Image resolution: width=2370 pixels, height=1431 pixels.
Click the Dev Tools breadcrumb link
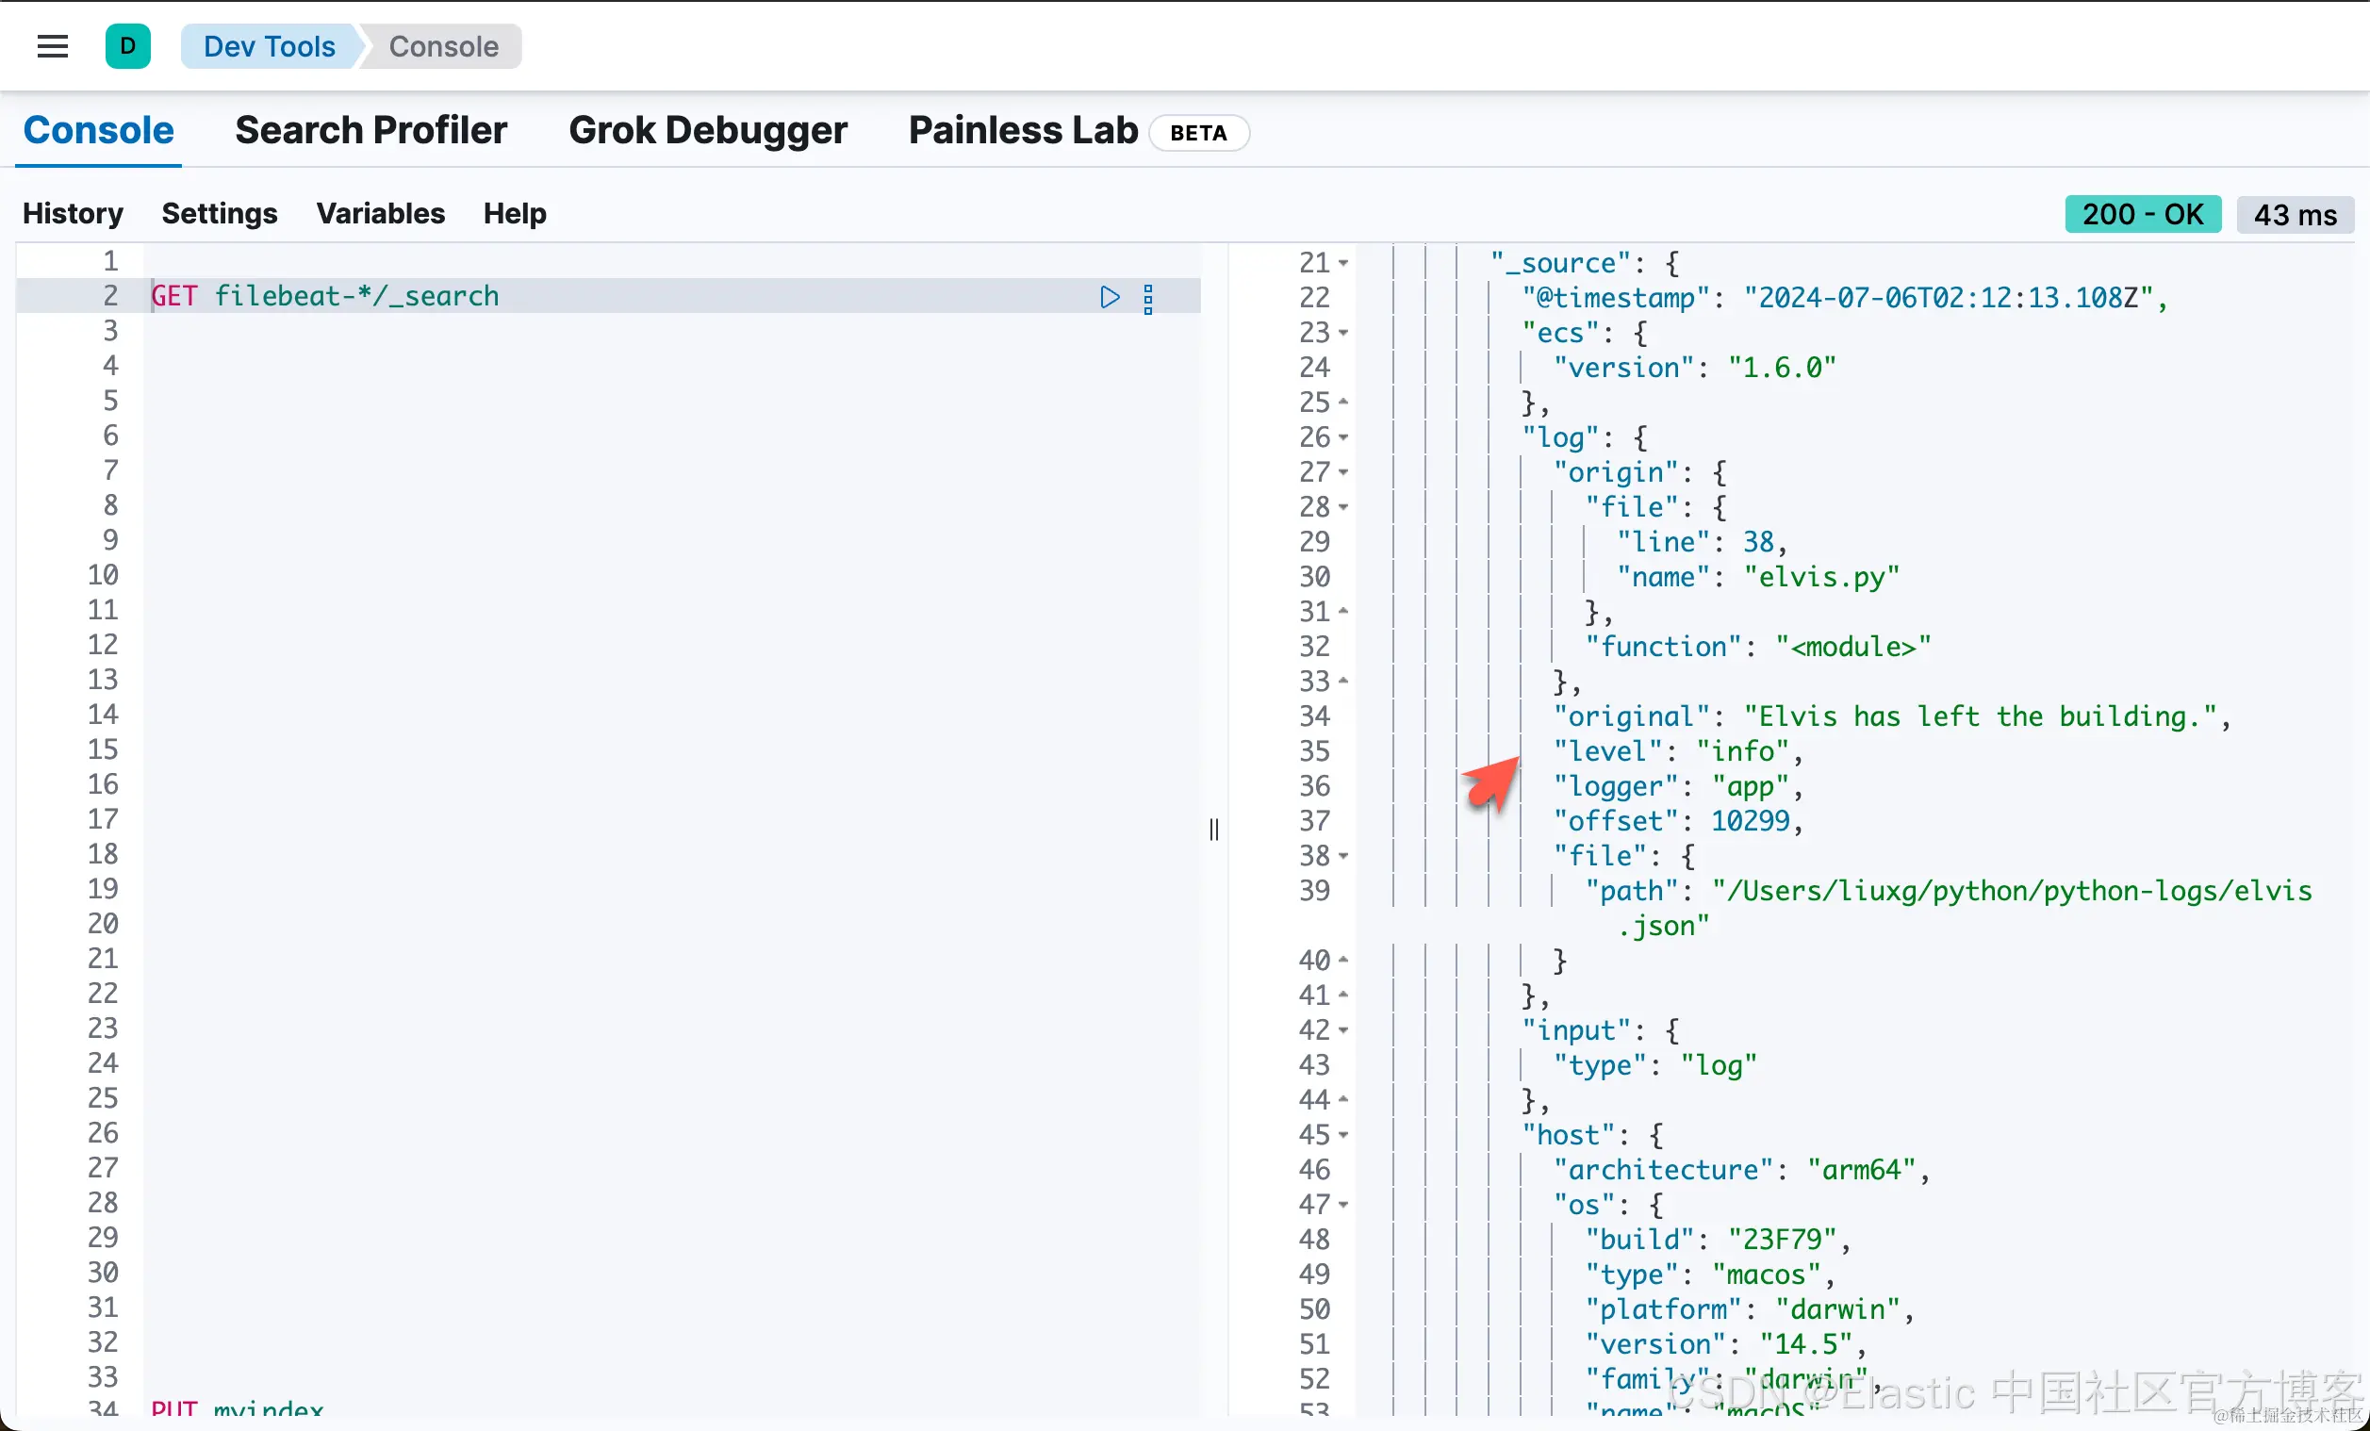(270, 46)
